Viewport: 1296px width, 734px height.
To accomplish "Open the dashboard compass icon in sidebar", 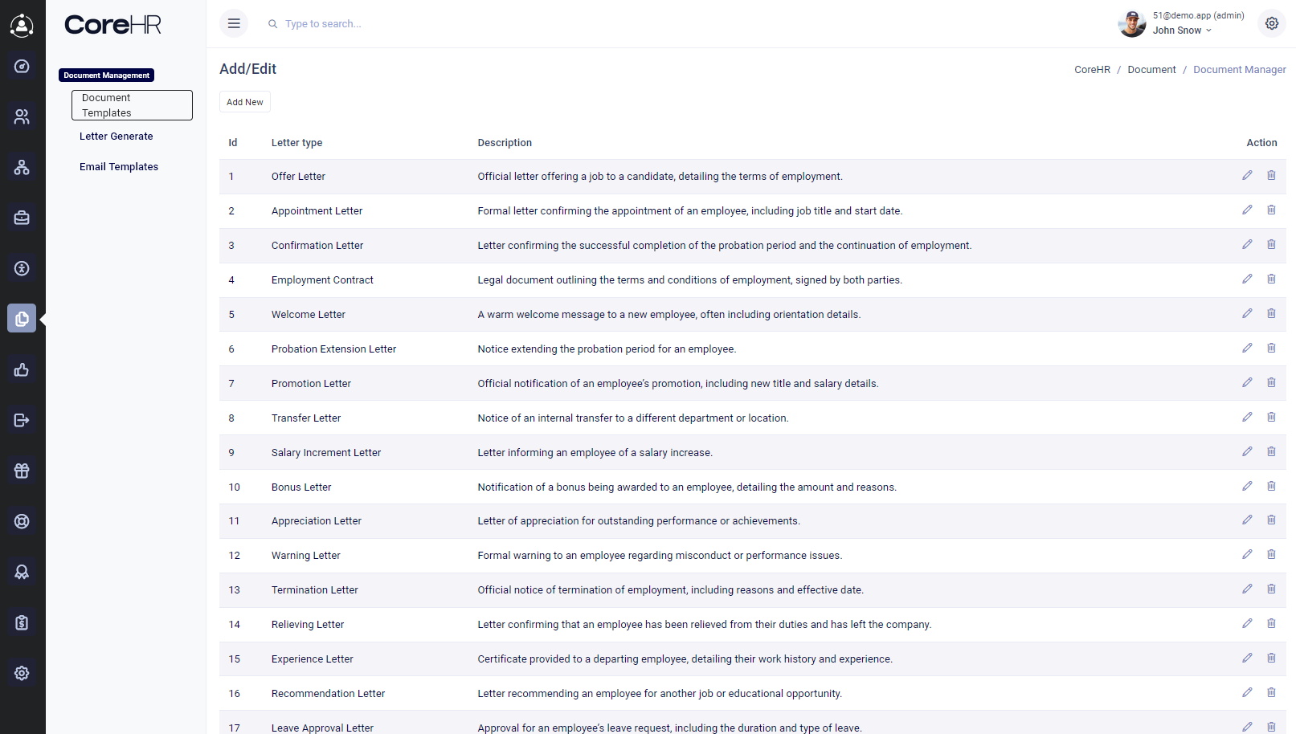I will 22,67.
